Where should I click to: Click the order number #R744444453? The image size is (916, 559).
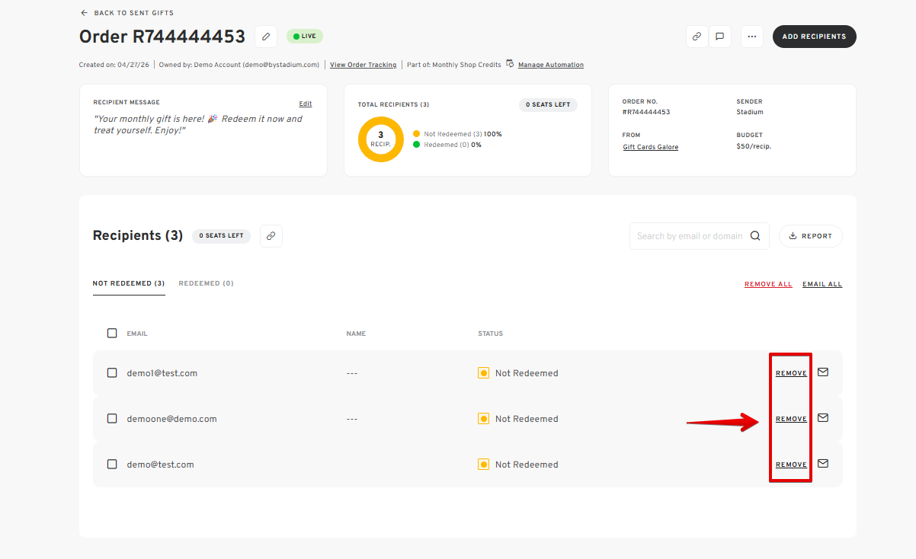(x=646, y=112)
